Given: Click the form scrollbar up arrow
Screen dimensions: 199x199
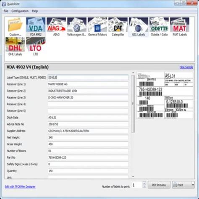Looking at the screenshot, I should (x=133, y=73).
